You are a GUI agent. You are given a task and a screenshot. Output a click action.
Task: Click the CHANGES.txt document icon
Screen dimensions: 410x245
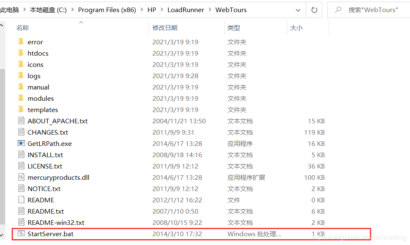(x=21, y=132)
